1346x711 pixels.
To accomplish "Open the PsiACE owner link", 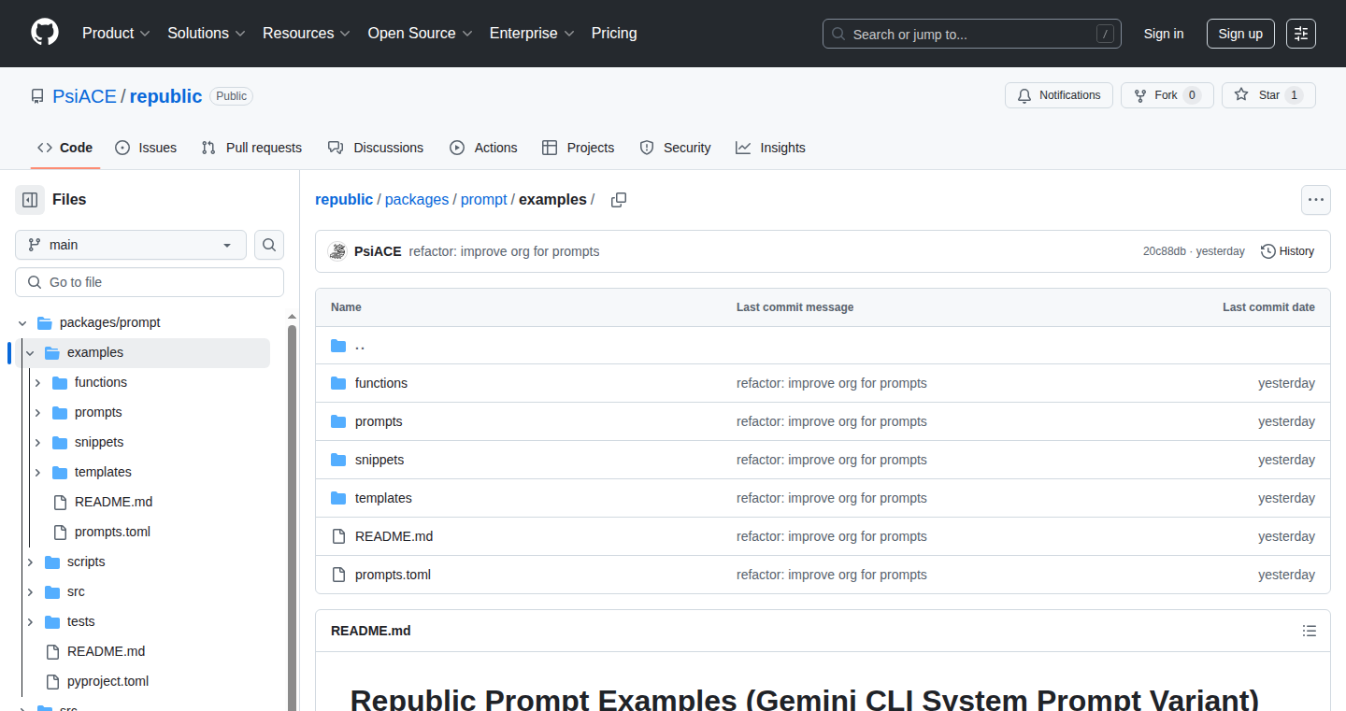I will tap(85, 96).
